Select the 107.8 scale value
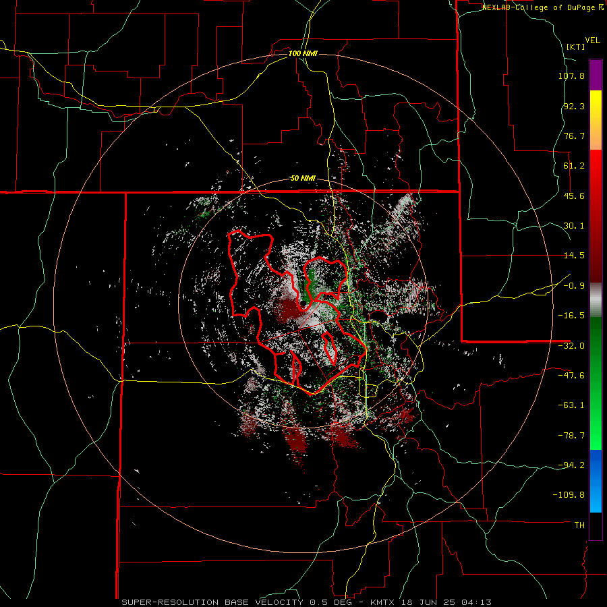 coord(571,76)
